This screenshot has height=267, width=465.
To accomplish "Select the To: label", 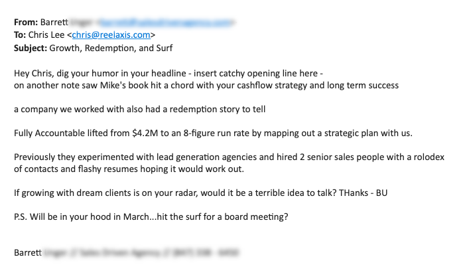I will [x=20, y=35].
